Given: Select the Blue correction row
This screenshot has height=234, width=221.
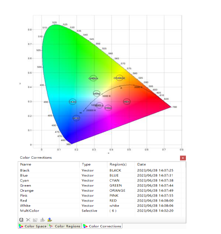Looking at the screenshot, I should click(102, 175).
